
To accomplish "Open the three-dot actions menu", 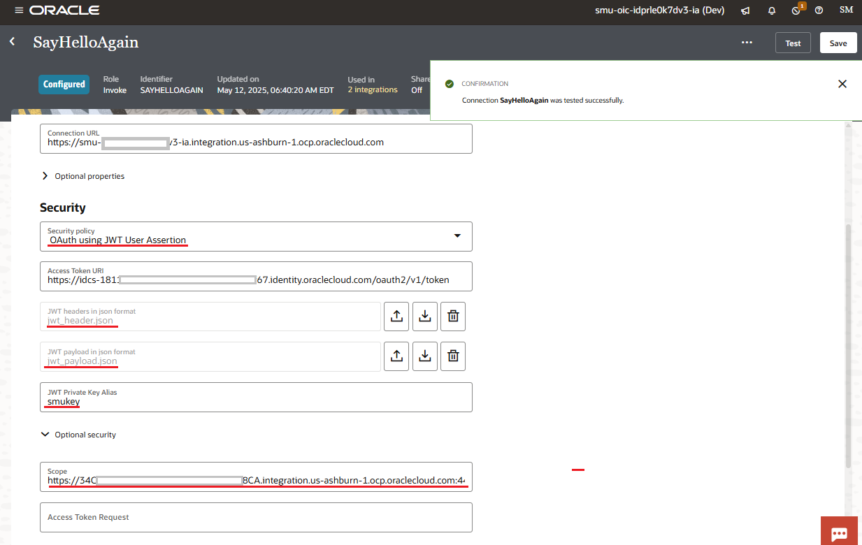I will (x=747, y=43).
